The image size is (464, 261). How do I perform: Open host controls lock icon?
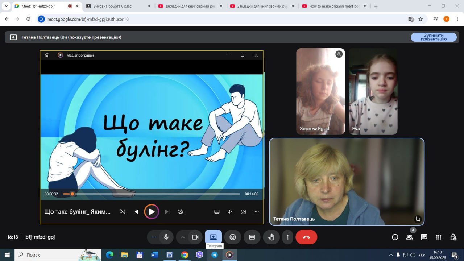pos(453,237)
